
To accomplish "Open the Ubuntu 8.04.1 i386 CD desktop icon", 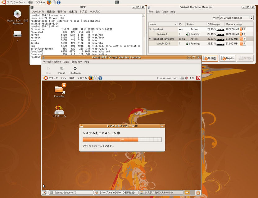I will pos(17,14).
